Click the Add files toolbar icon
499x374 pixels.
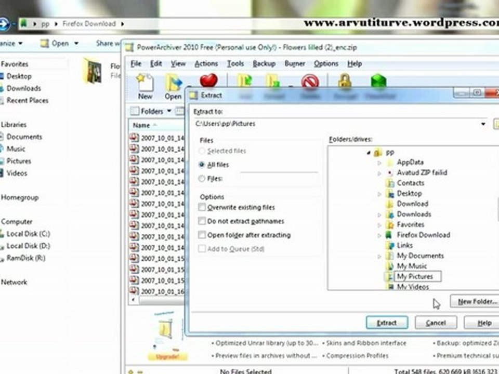(x=245, y=81)
